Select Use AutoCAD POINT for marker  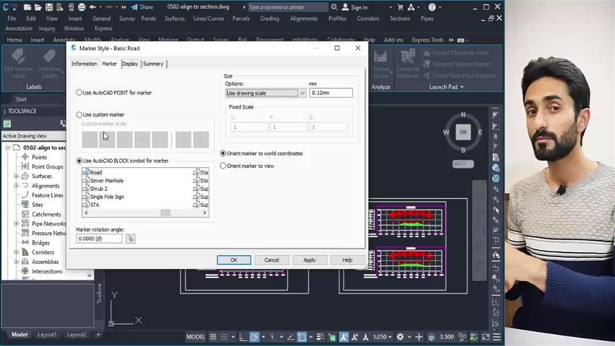79,93
